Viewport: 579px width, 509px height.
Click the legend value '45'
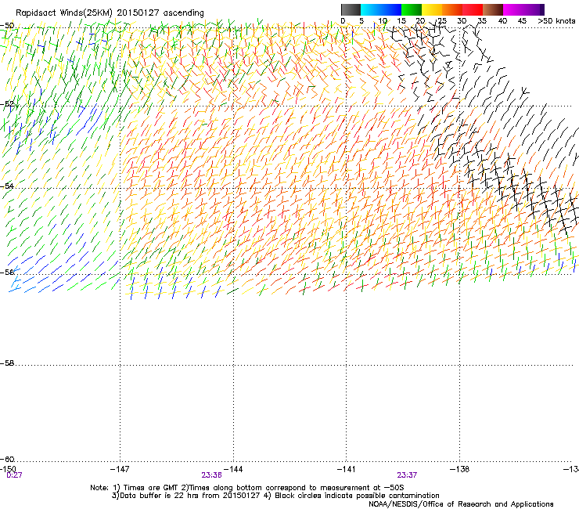522,21
